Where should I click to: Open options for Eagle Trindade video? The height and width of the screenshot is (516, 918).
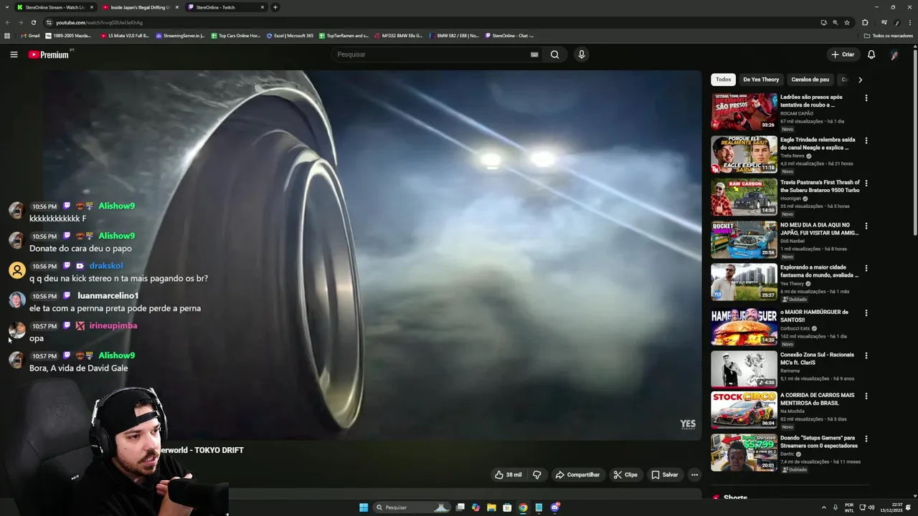coord(866,140)
